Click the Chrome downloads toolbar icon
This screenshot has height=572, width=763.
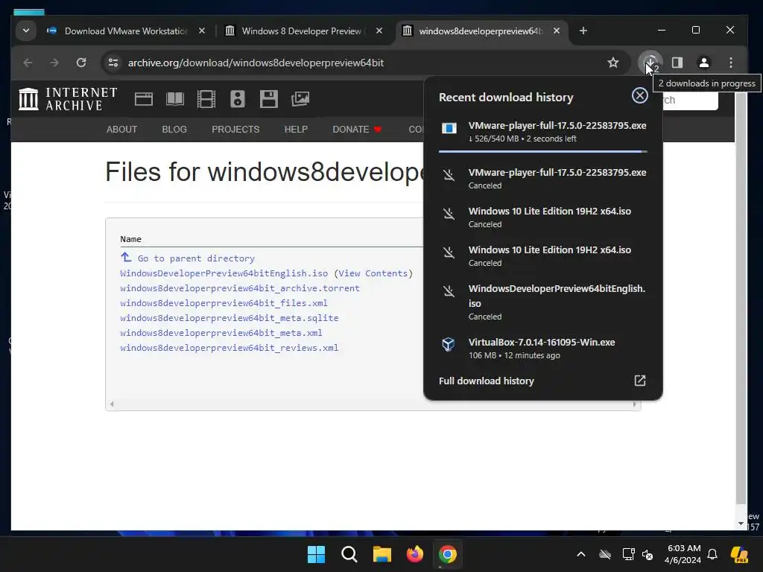pyautogui.click(x=650, y=63)
